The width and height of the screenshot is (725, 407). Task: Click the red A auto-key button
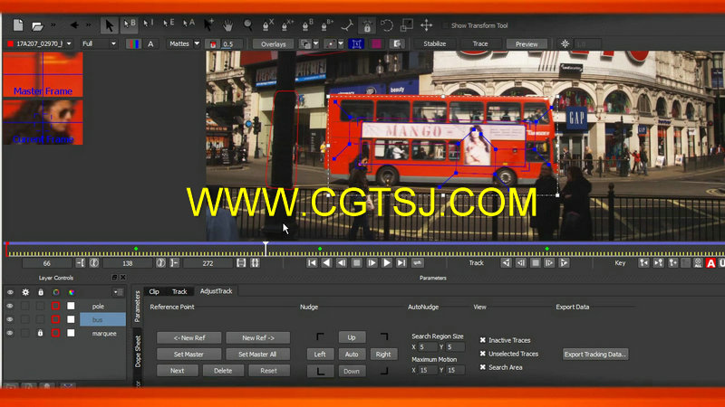pos(710,263)
